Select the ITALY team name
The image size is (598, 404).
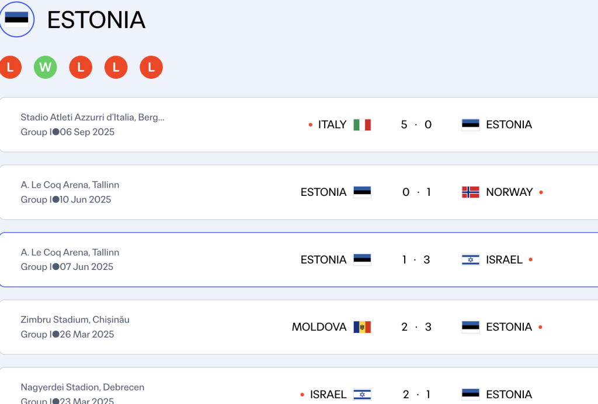tap(332, 125)
